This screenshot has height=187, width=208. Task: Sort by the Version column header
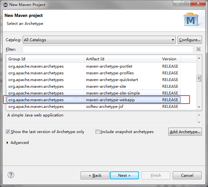pos(170,59)
